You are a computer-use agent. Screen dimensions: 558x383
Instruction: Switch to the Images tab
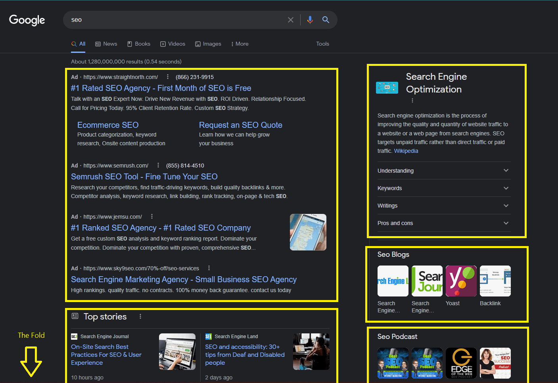[208, 44]
